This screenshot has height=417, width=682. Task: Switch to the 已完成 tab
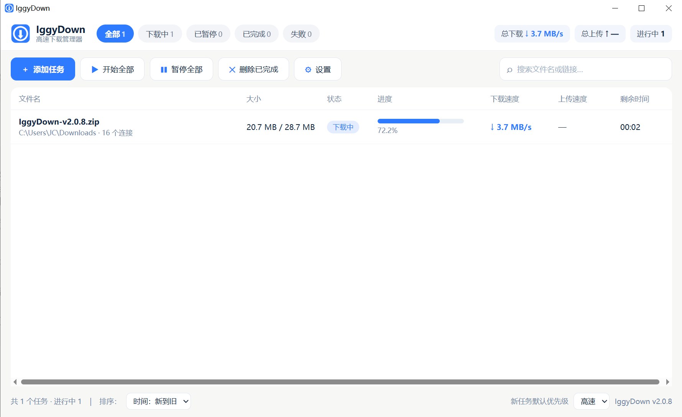point(256,34)
